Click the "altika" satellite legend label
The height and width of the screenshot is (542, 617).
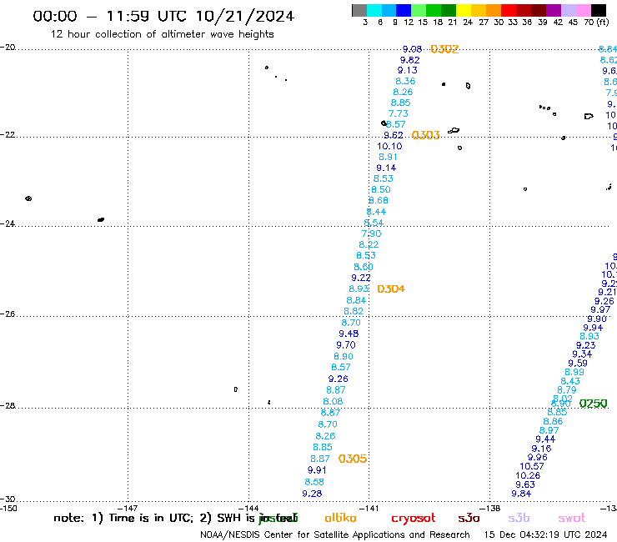click(x=340, y=518)
